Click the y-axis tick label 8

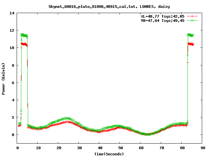13,65
